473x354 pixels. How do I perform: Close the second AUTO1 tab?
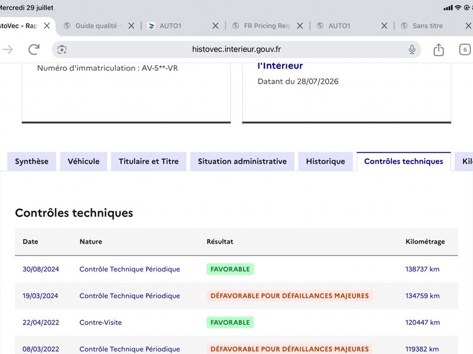pos(384,26)
